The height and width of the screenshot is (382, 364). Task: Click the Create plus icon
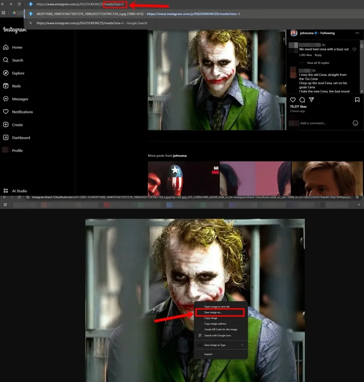(6, 125)
